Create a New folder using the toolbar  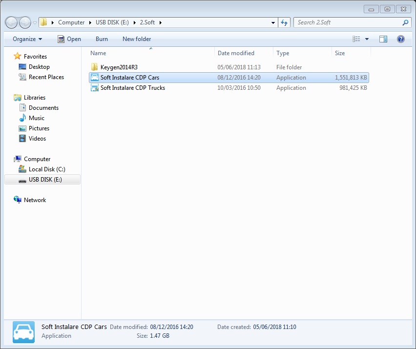136,39
